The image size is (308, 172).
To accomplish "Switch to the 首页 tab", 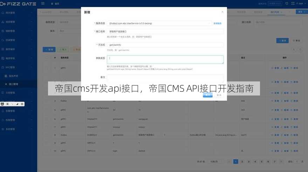I will [x=55, y=4].
